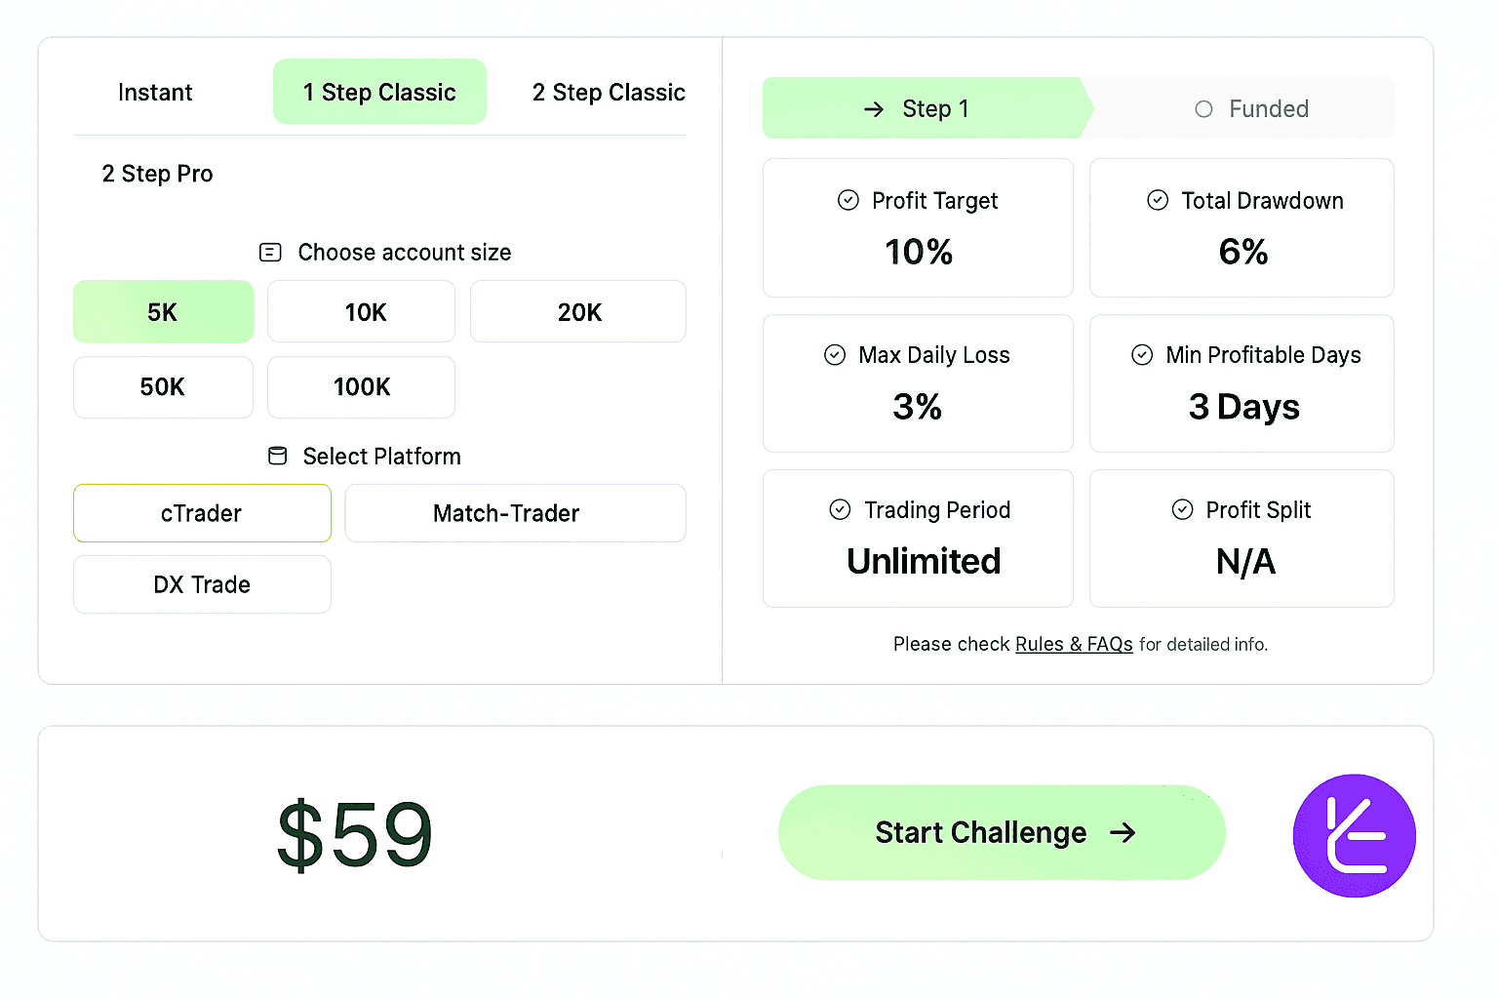Switch to the 2 Step Pro tab

[157, 174]
